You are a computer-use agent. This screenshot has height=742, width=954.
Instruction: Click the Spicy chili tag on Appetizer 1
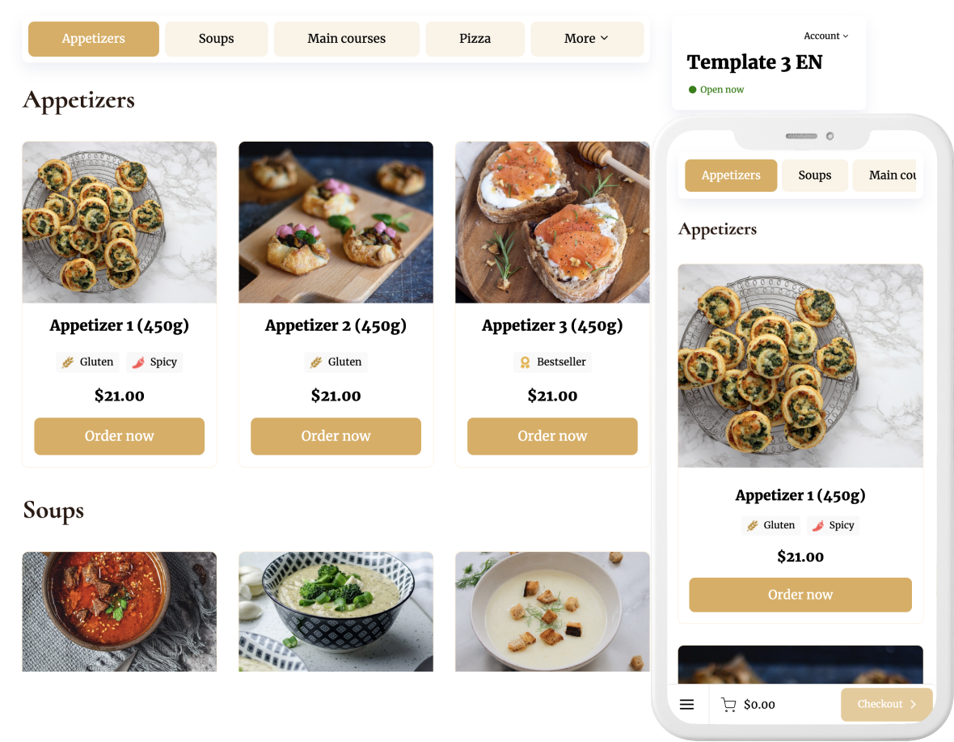(155, 362)
